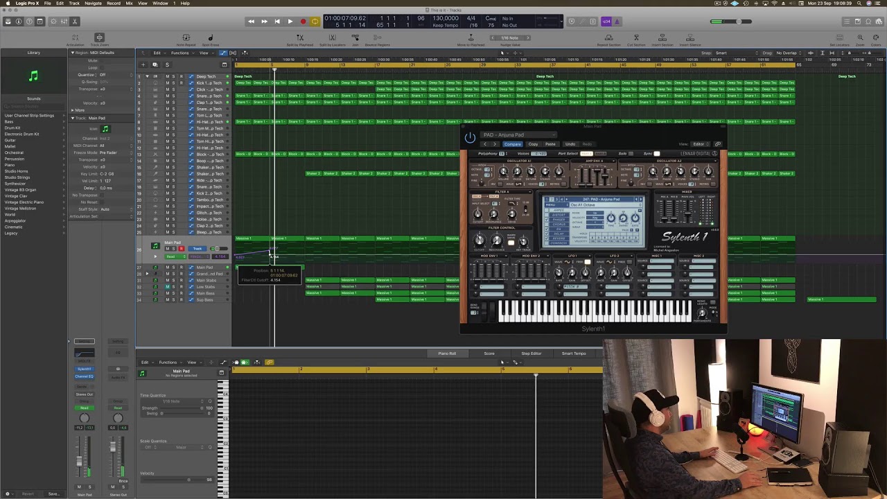Click the plugin Paste button
The width and height of the screenshot is (887, 499).
550,144
